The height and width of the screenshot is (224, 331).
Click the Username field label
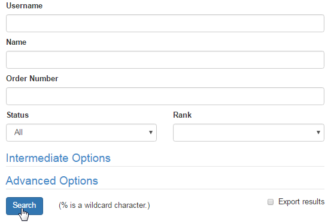pyautogui.click(x=25, y=6)
